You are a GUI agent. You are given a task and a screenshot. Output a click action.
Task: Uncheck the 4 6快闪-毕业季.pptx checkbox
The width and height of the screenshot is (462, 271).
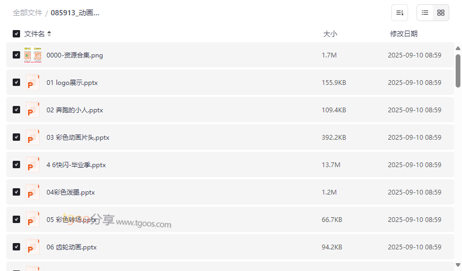point(16,164)
